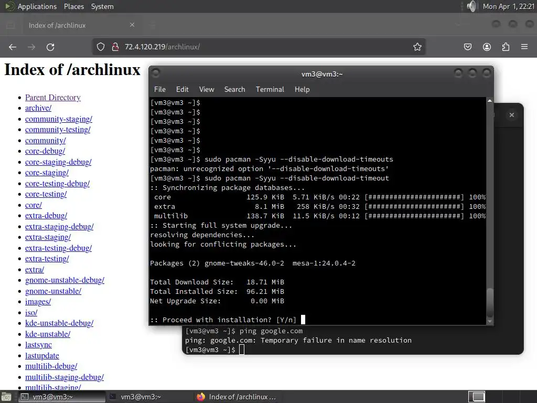The width and height of the screenshot is (537, 403).
Task: Open the extra-staging-debug/ link
Action: [59, 227]
